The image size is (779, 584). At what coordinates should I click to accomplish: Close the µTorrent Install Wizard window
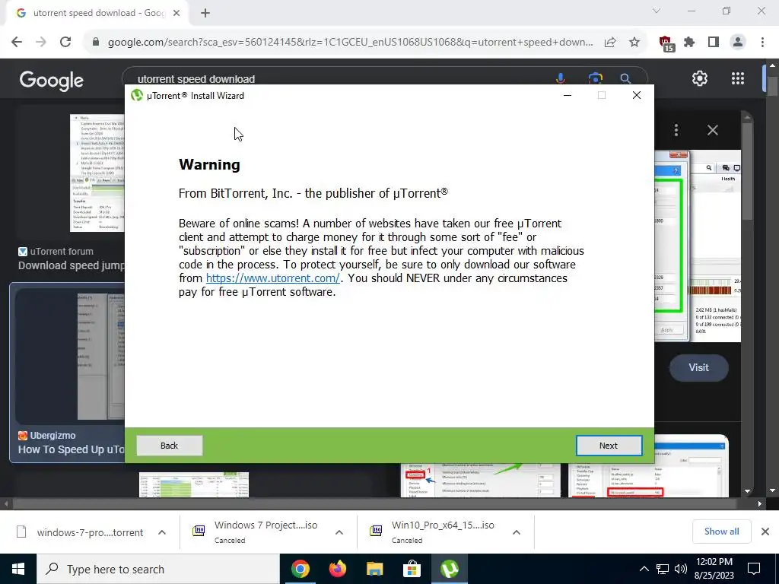[x=637, y=95]
